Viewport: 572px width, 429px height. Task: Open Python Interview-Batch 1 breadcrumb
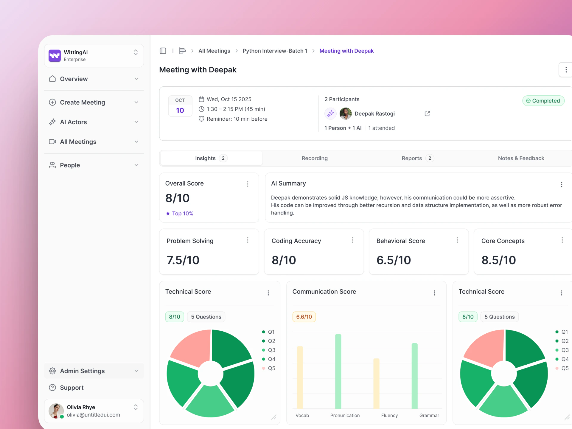(x=275, y=51)
